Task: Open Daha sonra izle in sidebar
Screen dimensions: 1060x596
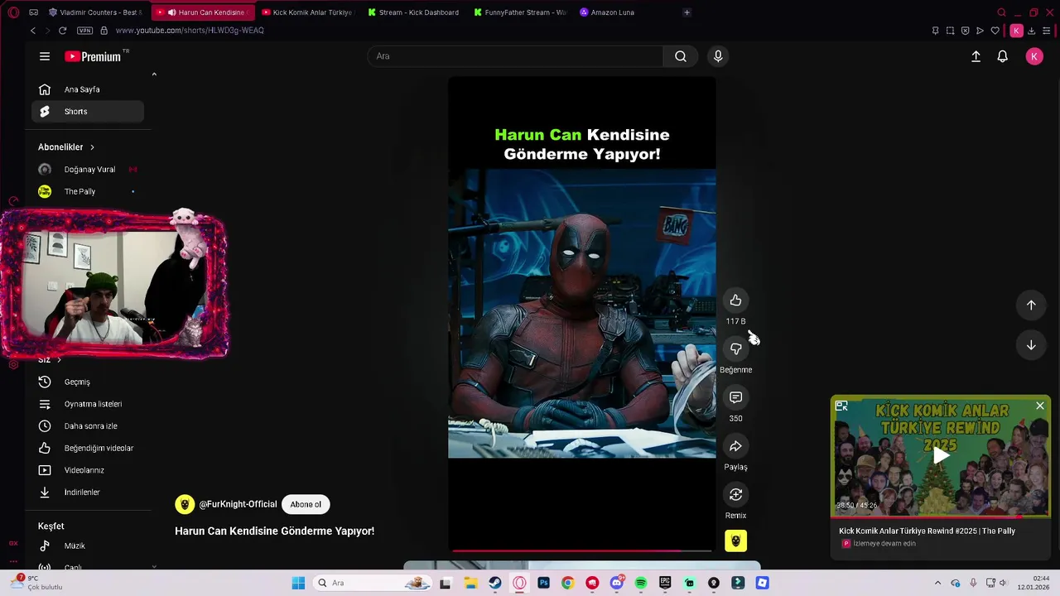Action: click(x=88, y=426)
